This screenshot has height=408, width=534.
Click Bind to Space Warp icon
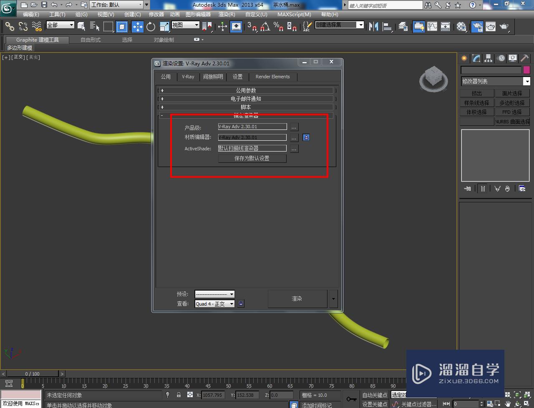(37, 27)
